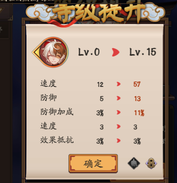The image size is (177, 183).
Task: Click the red arrow in the lower 速度 row
Action: click(x=118, y=126)
